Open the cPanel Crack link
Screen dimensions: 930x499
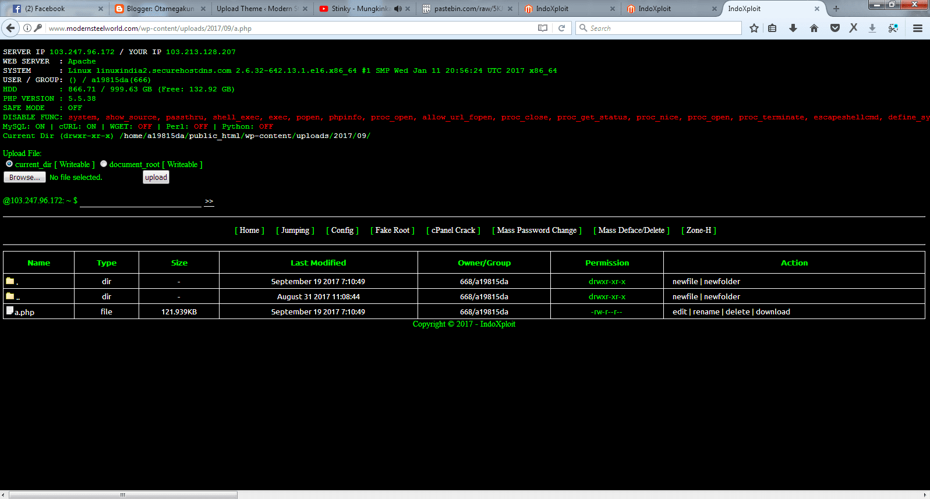tap(453, 230)
